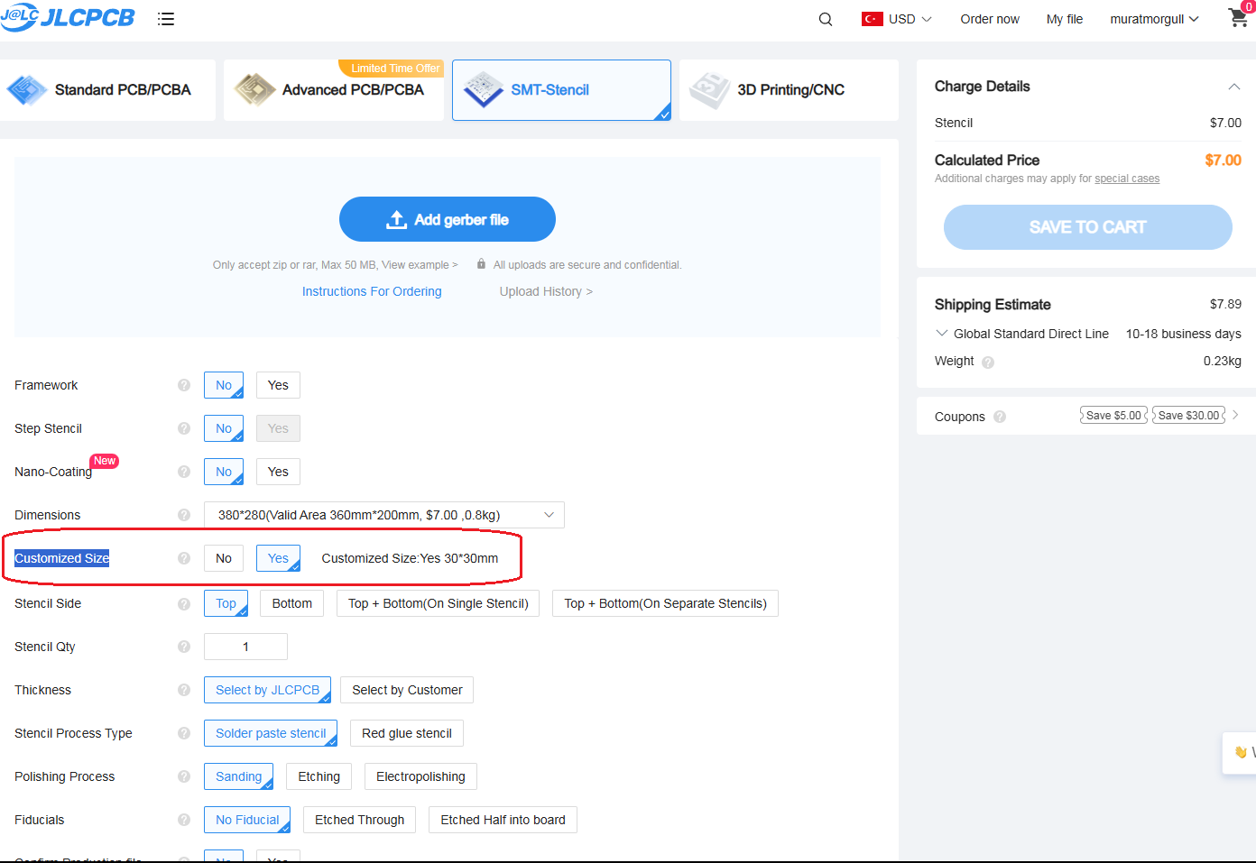Click the Fiducials help icon
Image resolution: width=1256 pixels, height=863 pixels.
pyautogui.click(x=184, y=820)
